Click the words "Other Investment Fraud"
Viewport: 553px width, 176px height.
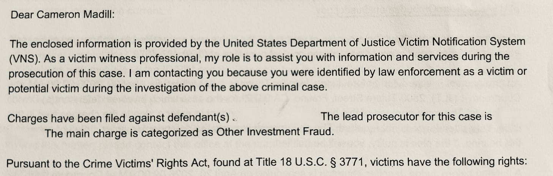275,132
